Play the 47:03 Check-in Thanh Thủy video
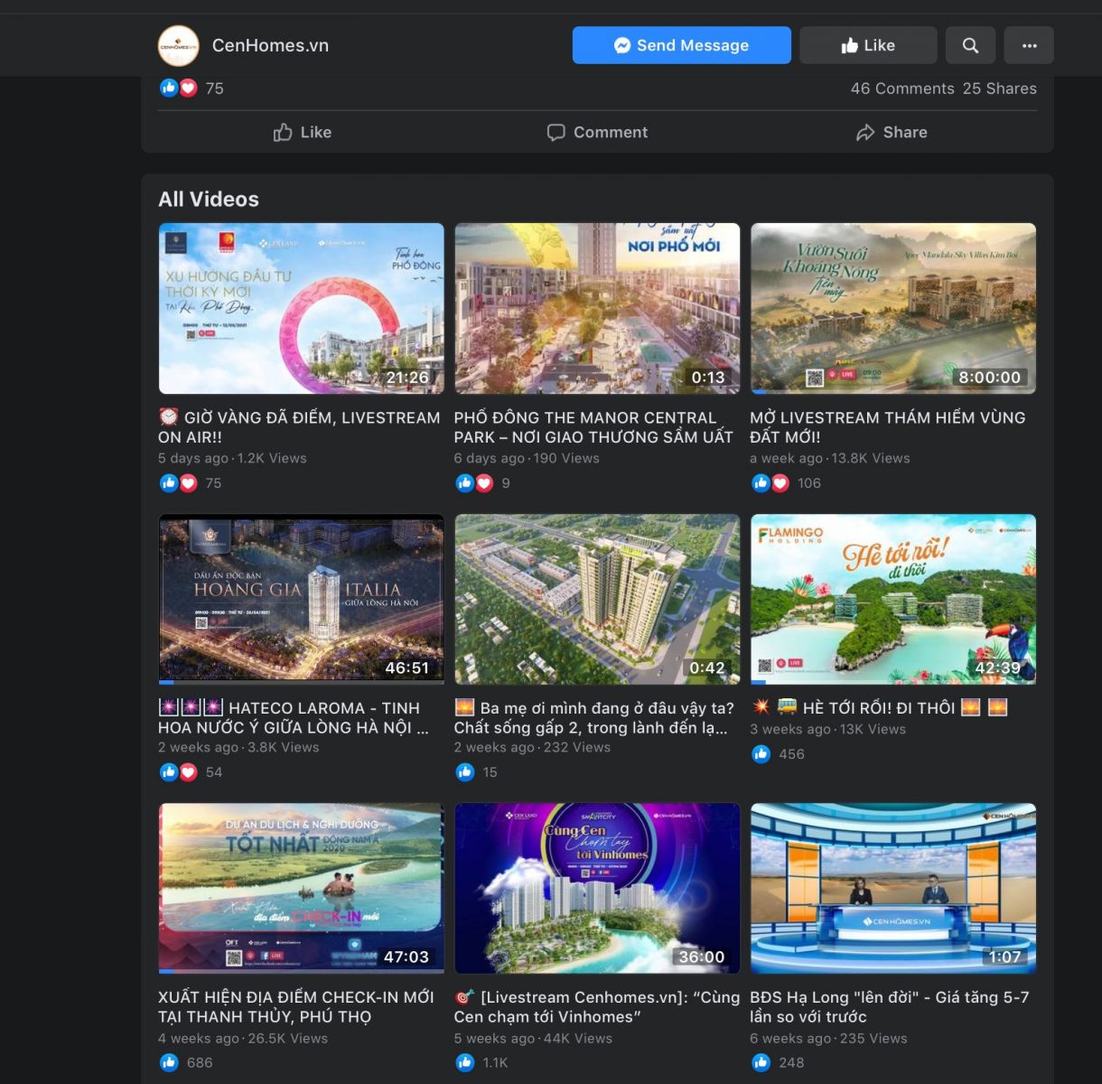This screenshot has width=1102, height=1084. click(x=301, y=888)
